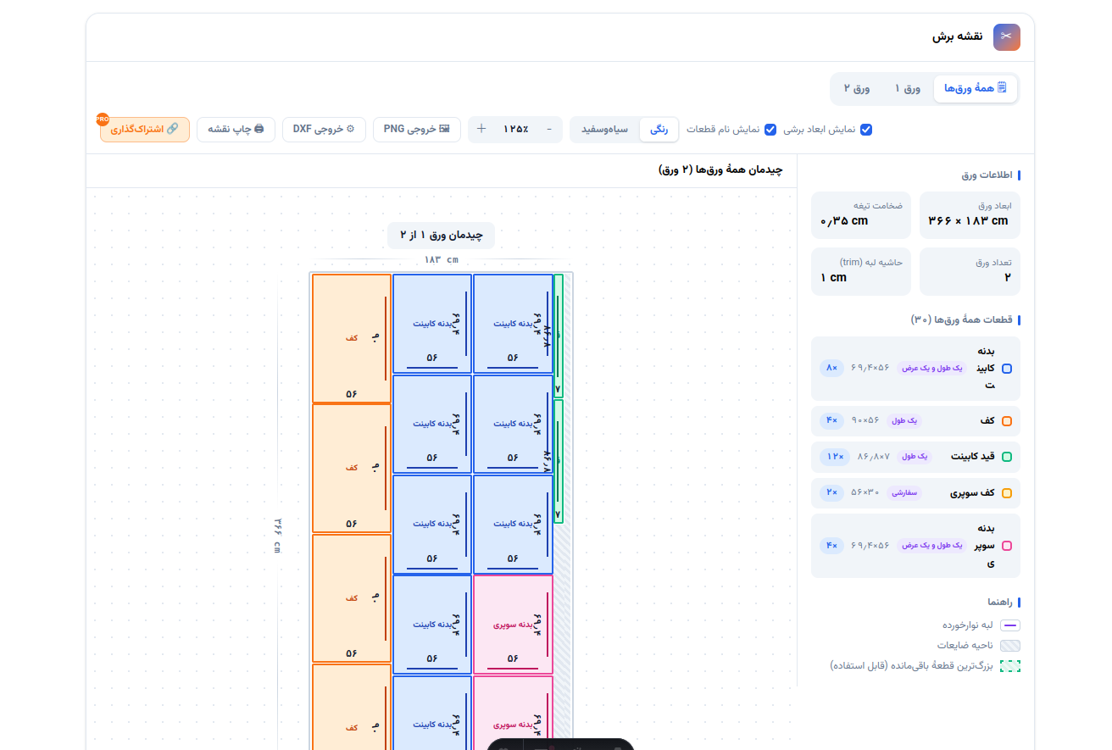Screen dimensions: 1112x750
Task: Click the green swatch of قید کابینت
Action: click(x=1007, y=457)
